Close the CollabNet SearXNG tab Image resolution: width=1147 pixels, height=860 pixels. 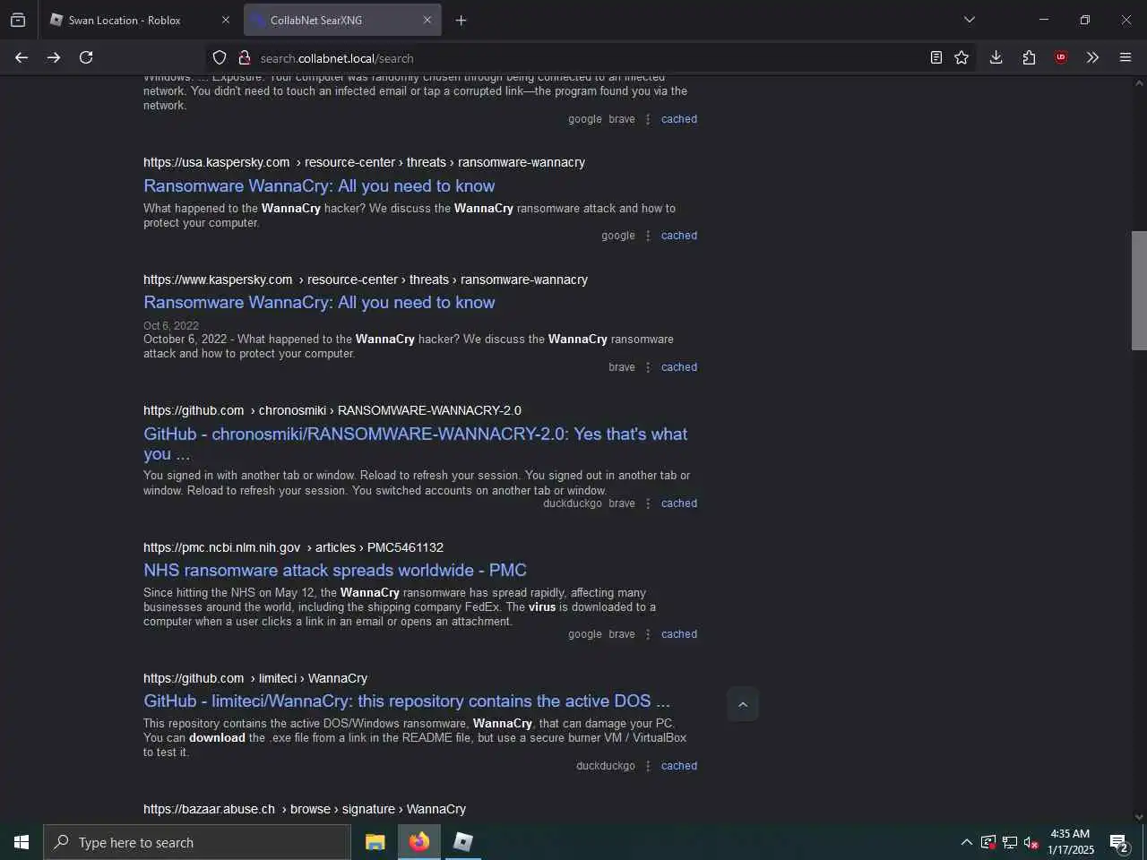point(427,20)
